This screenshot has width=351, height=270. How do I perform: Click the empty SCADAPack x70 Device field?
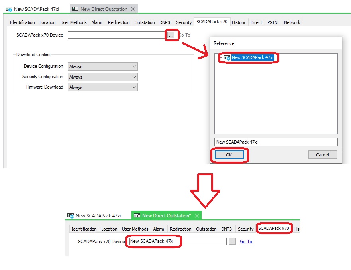pos(117,35)
